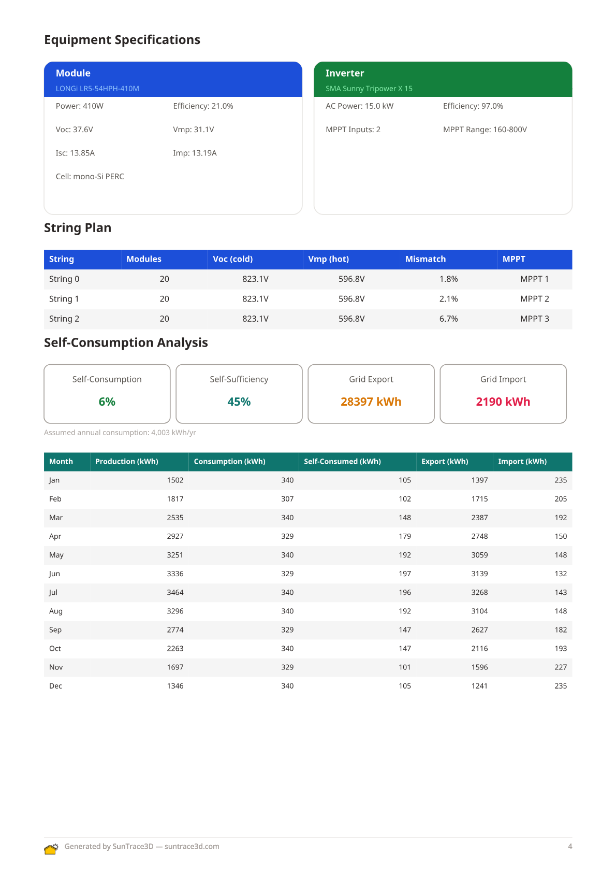Click the Module card header
616x872 pixels.
tap(173, 79)
